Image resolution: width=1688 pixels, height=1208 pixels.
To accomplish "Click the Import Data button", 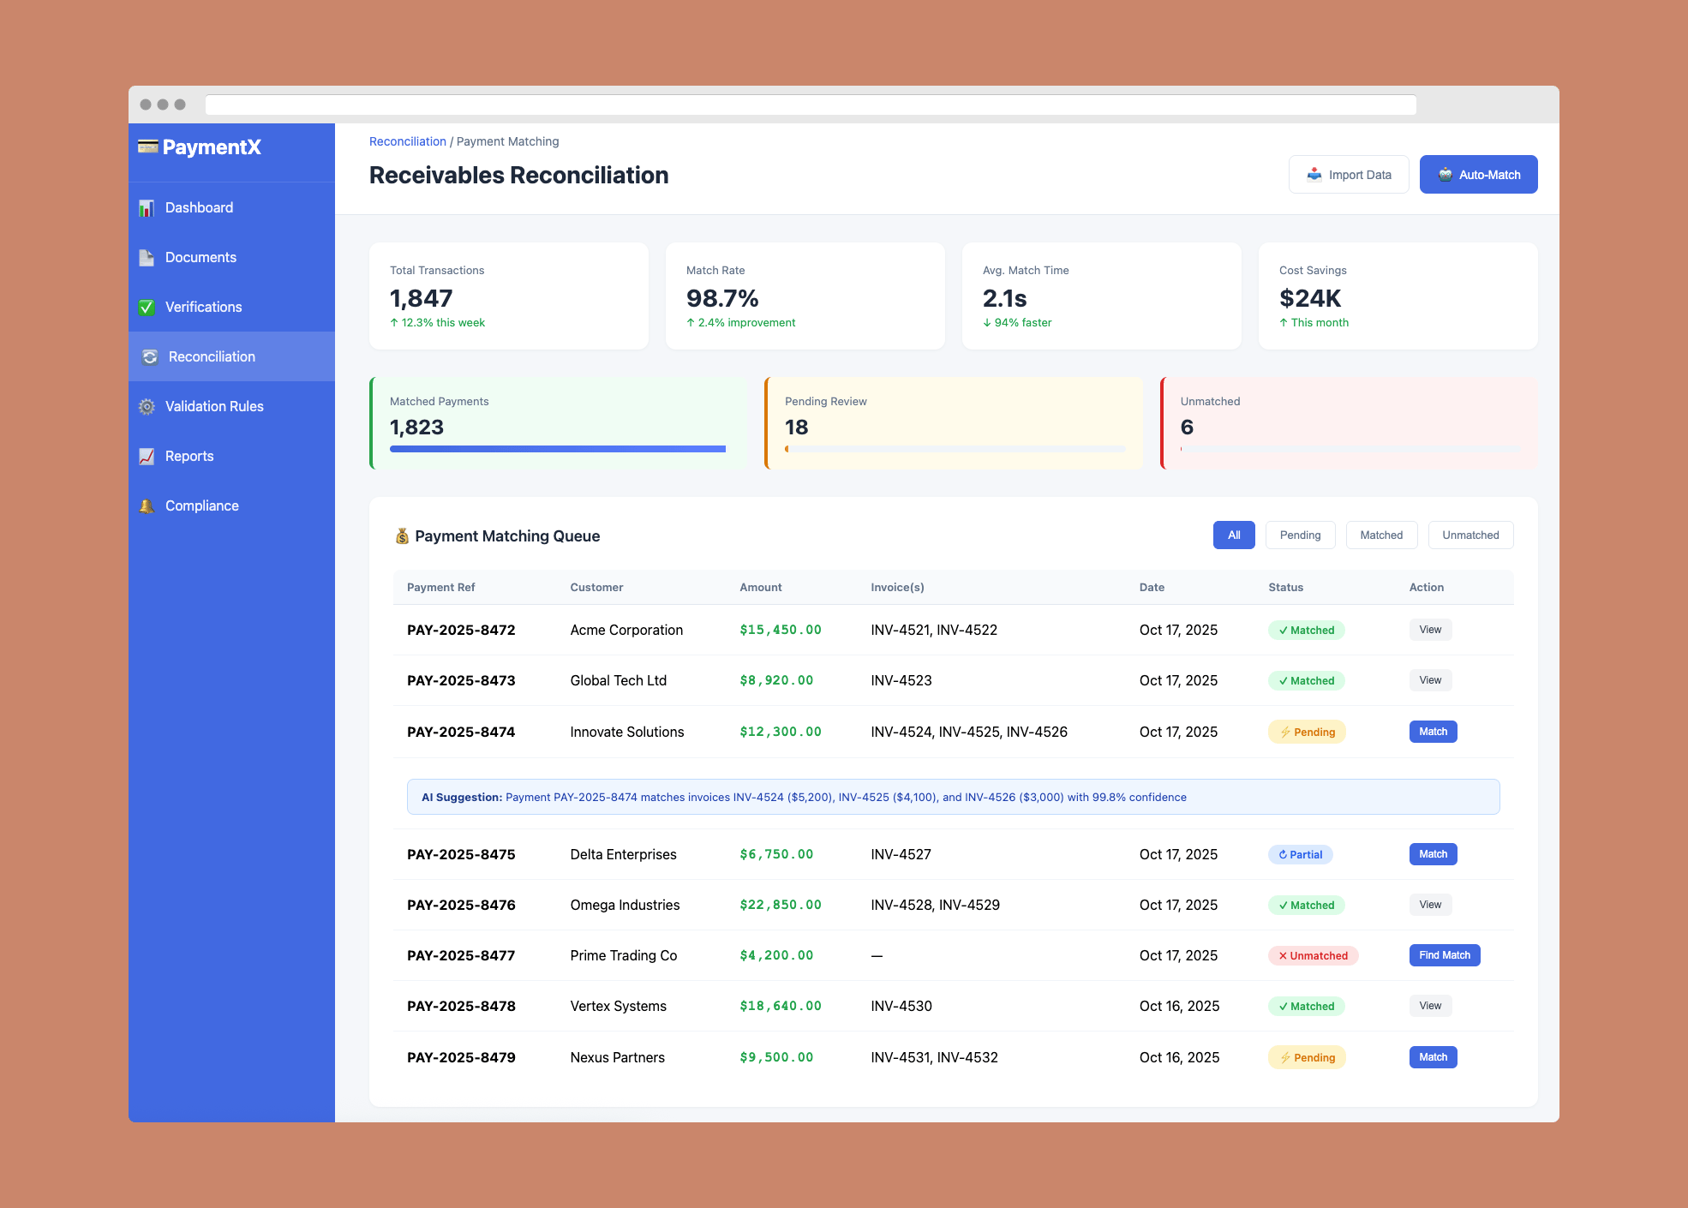I will tap(1349, 175).
